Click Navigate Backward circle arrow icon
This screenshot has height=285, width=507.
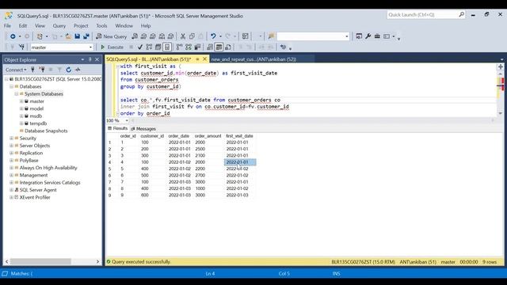13,36
